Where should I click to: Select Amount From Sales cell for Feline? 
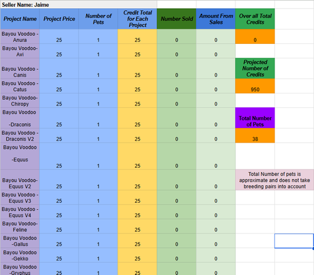tap(215, 226)
